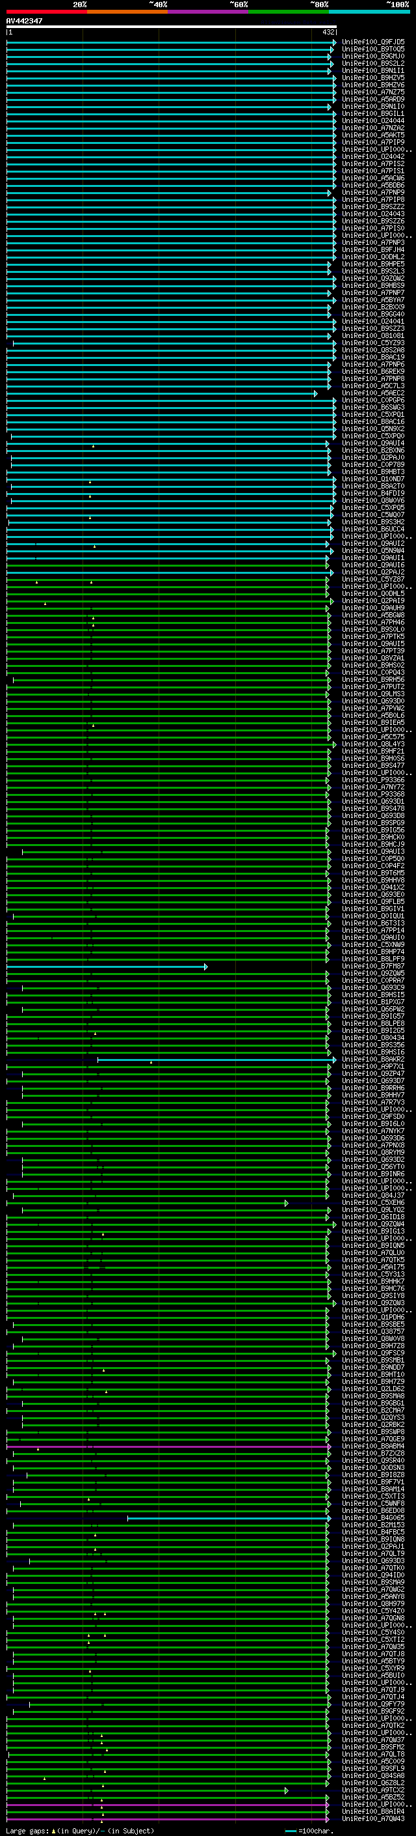Select the label UniRef100_Q10ND7
The image size is (416, 1836).
click(x=373, y=479)
